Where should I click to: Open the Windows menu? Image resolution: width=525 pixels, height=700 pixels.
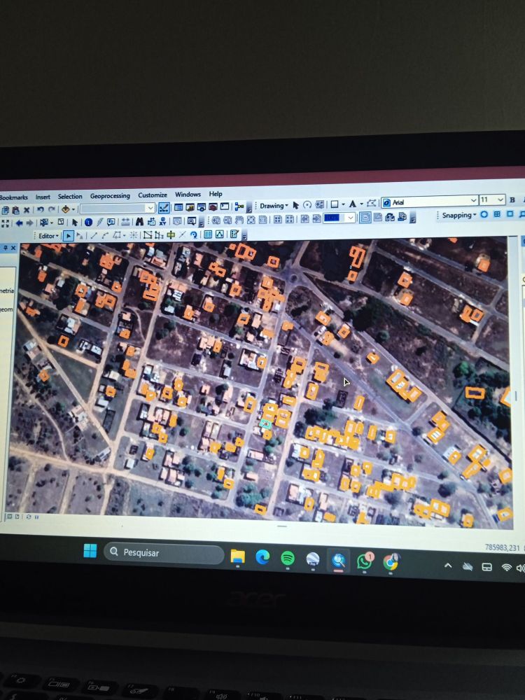tap(188, 195)
